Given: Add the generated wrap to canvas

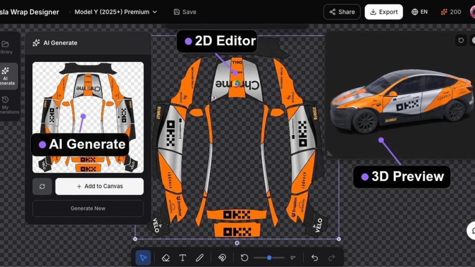Looking at the screenshot, I should 99,186.
